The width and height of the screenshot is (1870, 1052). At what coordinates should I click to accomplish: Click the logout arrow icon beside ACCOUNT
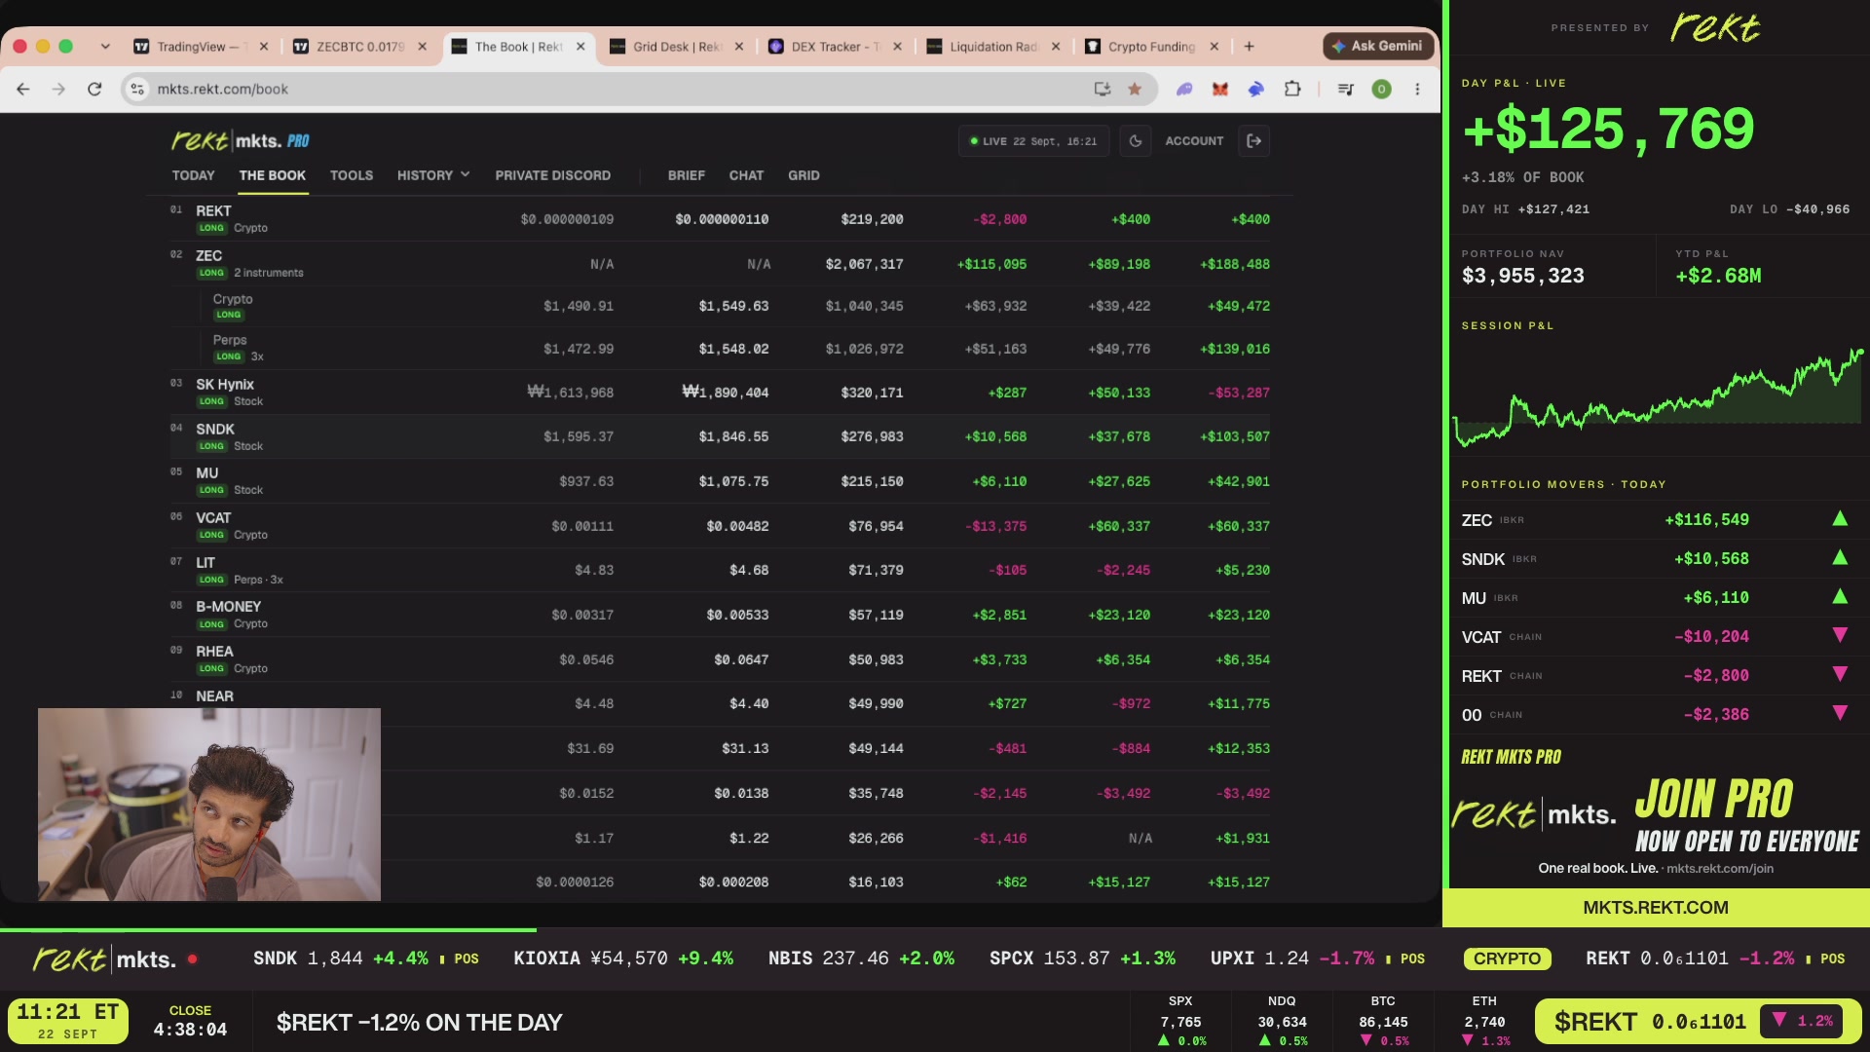[x=1254, y=141]
